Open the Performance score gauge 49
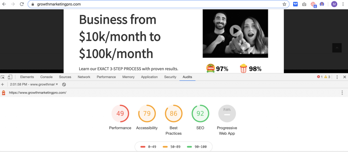Image resolution: width=348 pixels, height=152 pixels. [120, 114]
